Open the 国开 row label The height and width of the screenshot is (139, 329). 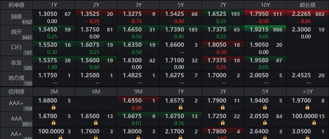pyautogui.click(x=16, y=32)
